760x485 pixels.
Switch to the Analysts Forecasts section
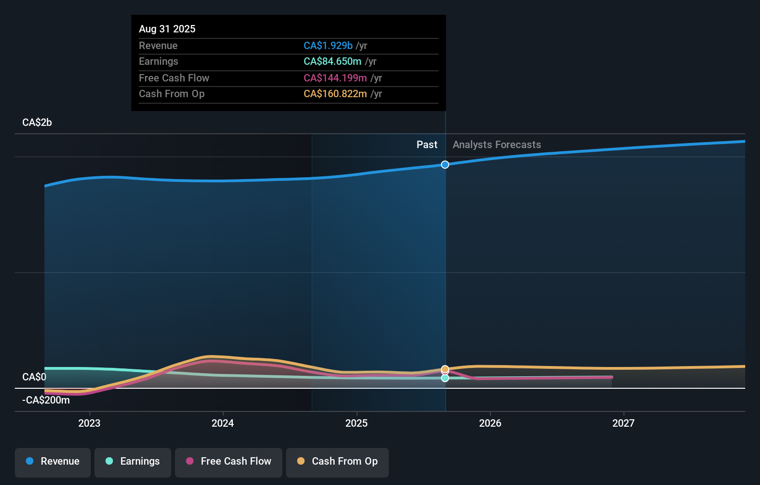click(x=497, y=144)
